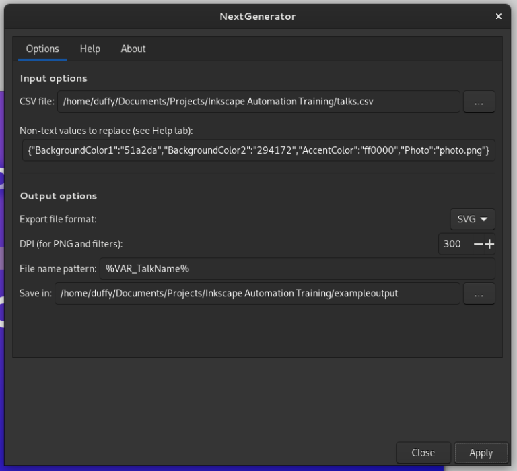Increase DPI with the plus button
The image size is (517, 471).
click(489, 244)
